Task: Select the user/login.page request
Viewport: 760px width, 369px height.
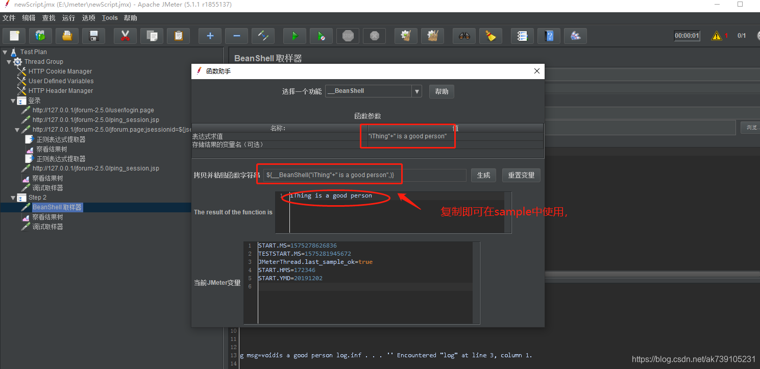Action: point(93,110)
